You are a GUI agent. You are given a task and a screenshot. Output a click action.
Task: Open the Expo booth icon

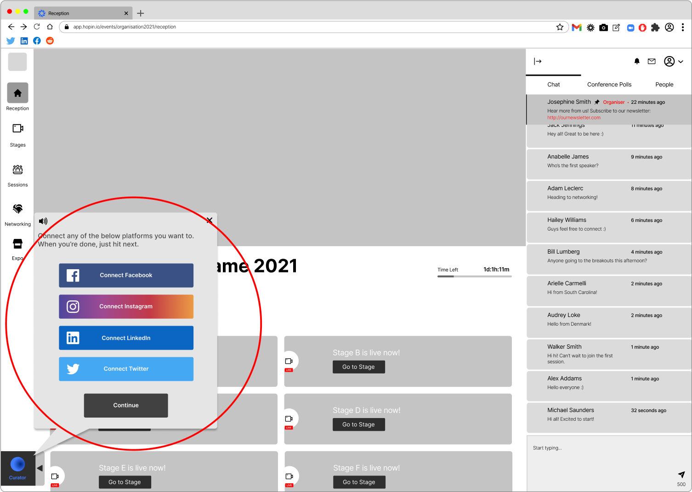coord(17,243)
